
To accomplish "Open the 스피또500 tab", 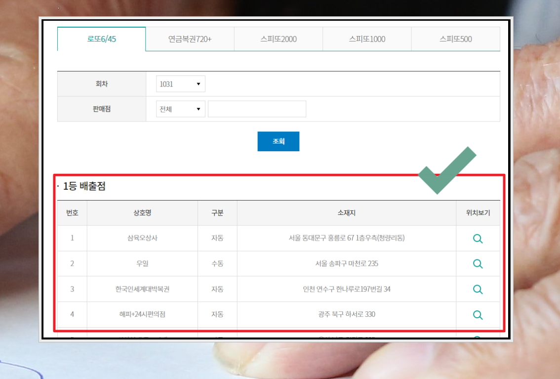I will [456, 39].
